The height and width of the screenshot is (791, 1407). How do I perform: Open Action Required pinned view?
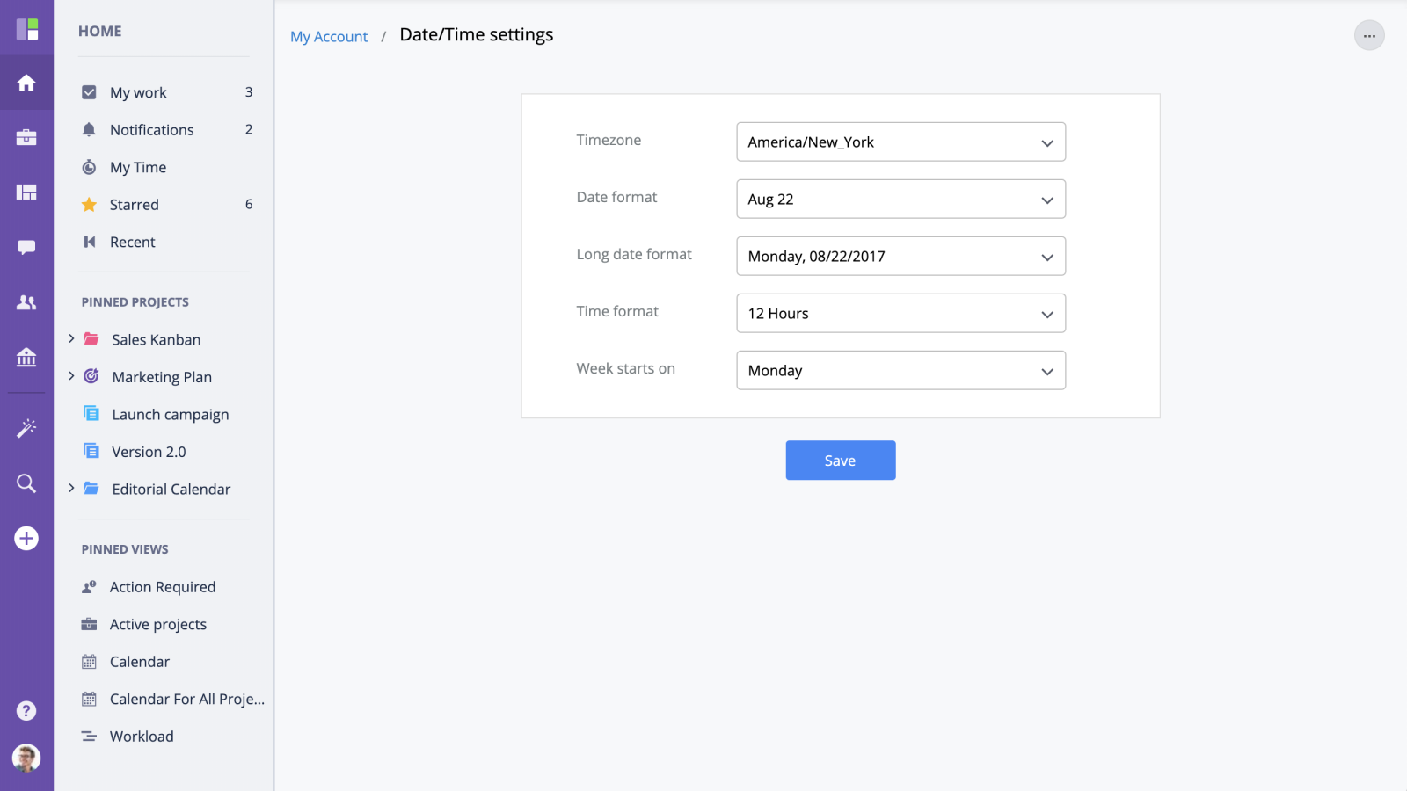tap(163, 587)
